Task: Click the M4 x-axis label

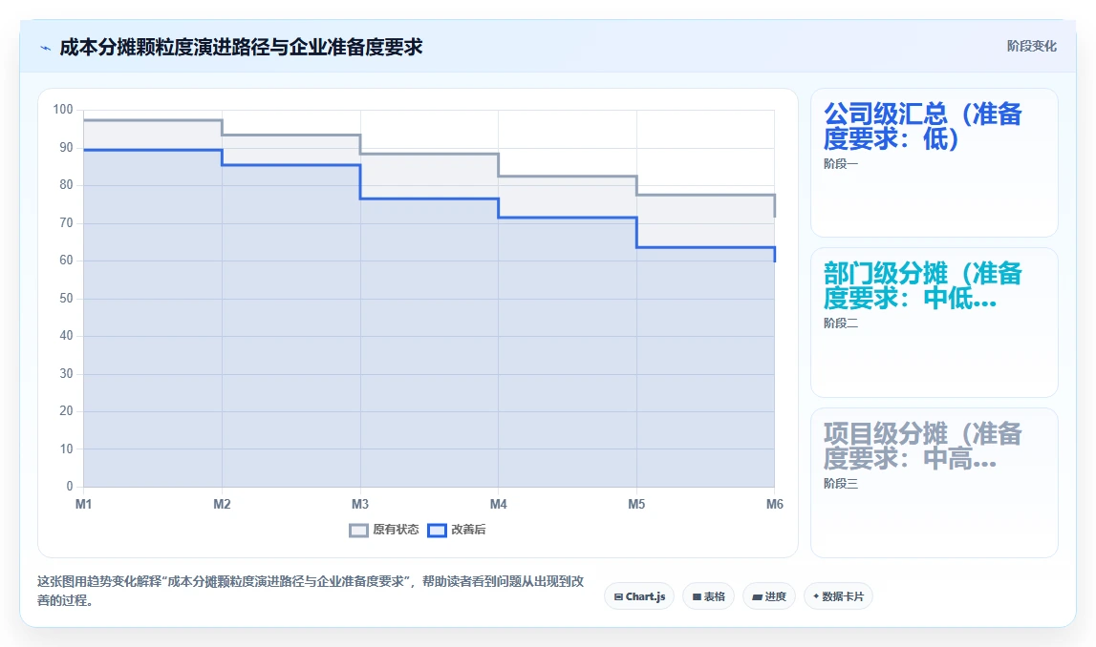Action: (499, 504)
